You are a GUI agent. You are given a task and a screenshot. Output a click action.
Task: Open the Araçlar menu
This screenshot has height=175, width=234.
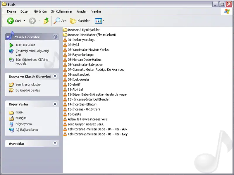pyautogui.click(x=82, y=11)
